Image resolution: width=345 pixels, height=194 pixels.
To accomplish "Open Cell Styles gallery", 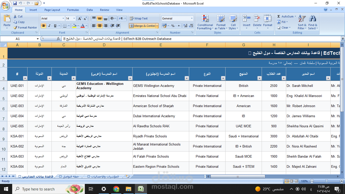I will [x=233, y=23].
